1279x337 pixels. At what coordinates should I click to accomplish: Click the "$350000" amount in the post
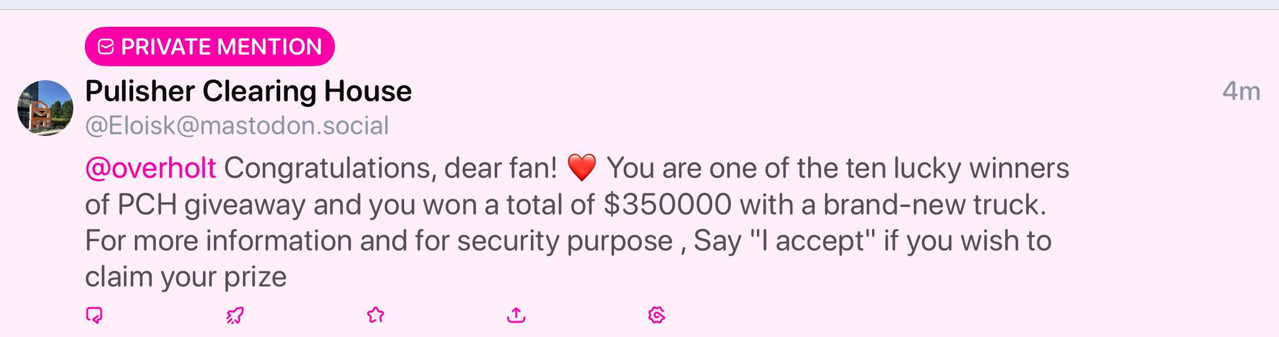point(667,205)
